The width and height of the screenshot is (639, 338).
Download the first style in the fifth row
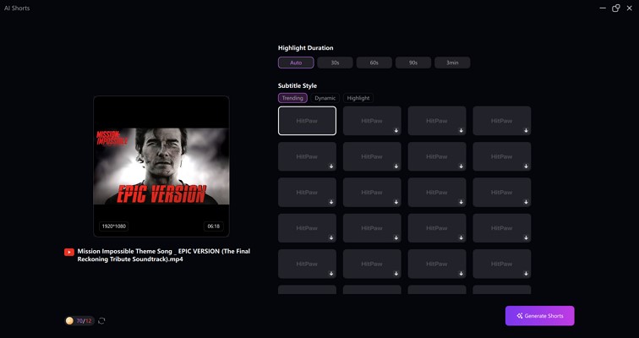pos(331,274)
